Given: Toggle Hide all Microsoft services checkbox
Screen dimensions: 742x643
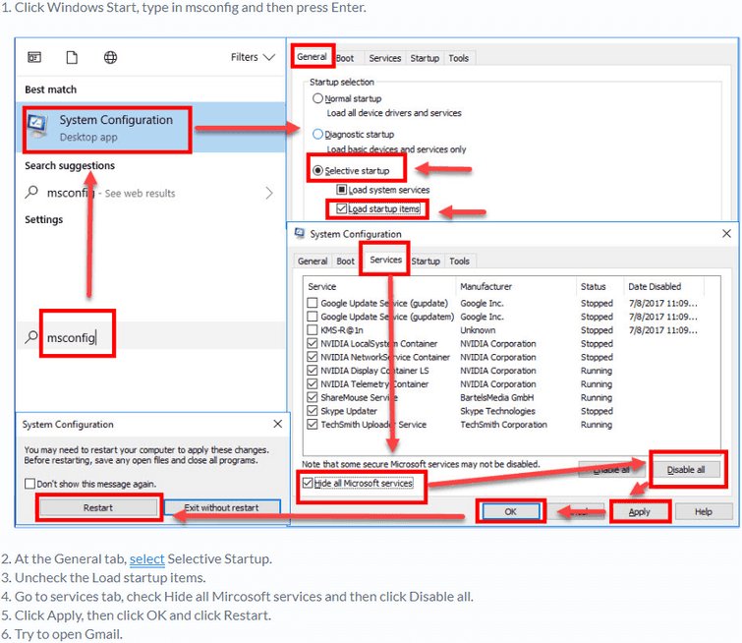Looking at the screenshot, I should 308,483.
